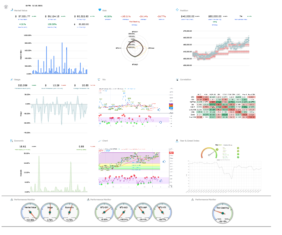Select the Fear & Greed Index title
The image size is (282, 235).
click(190, 141)
